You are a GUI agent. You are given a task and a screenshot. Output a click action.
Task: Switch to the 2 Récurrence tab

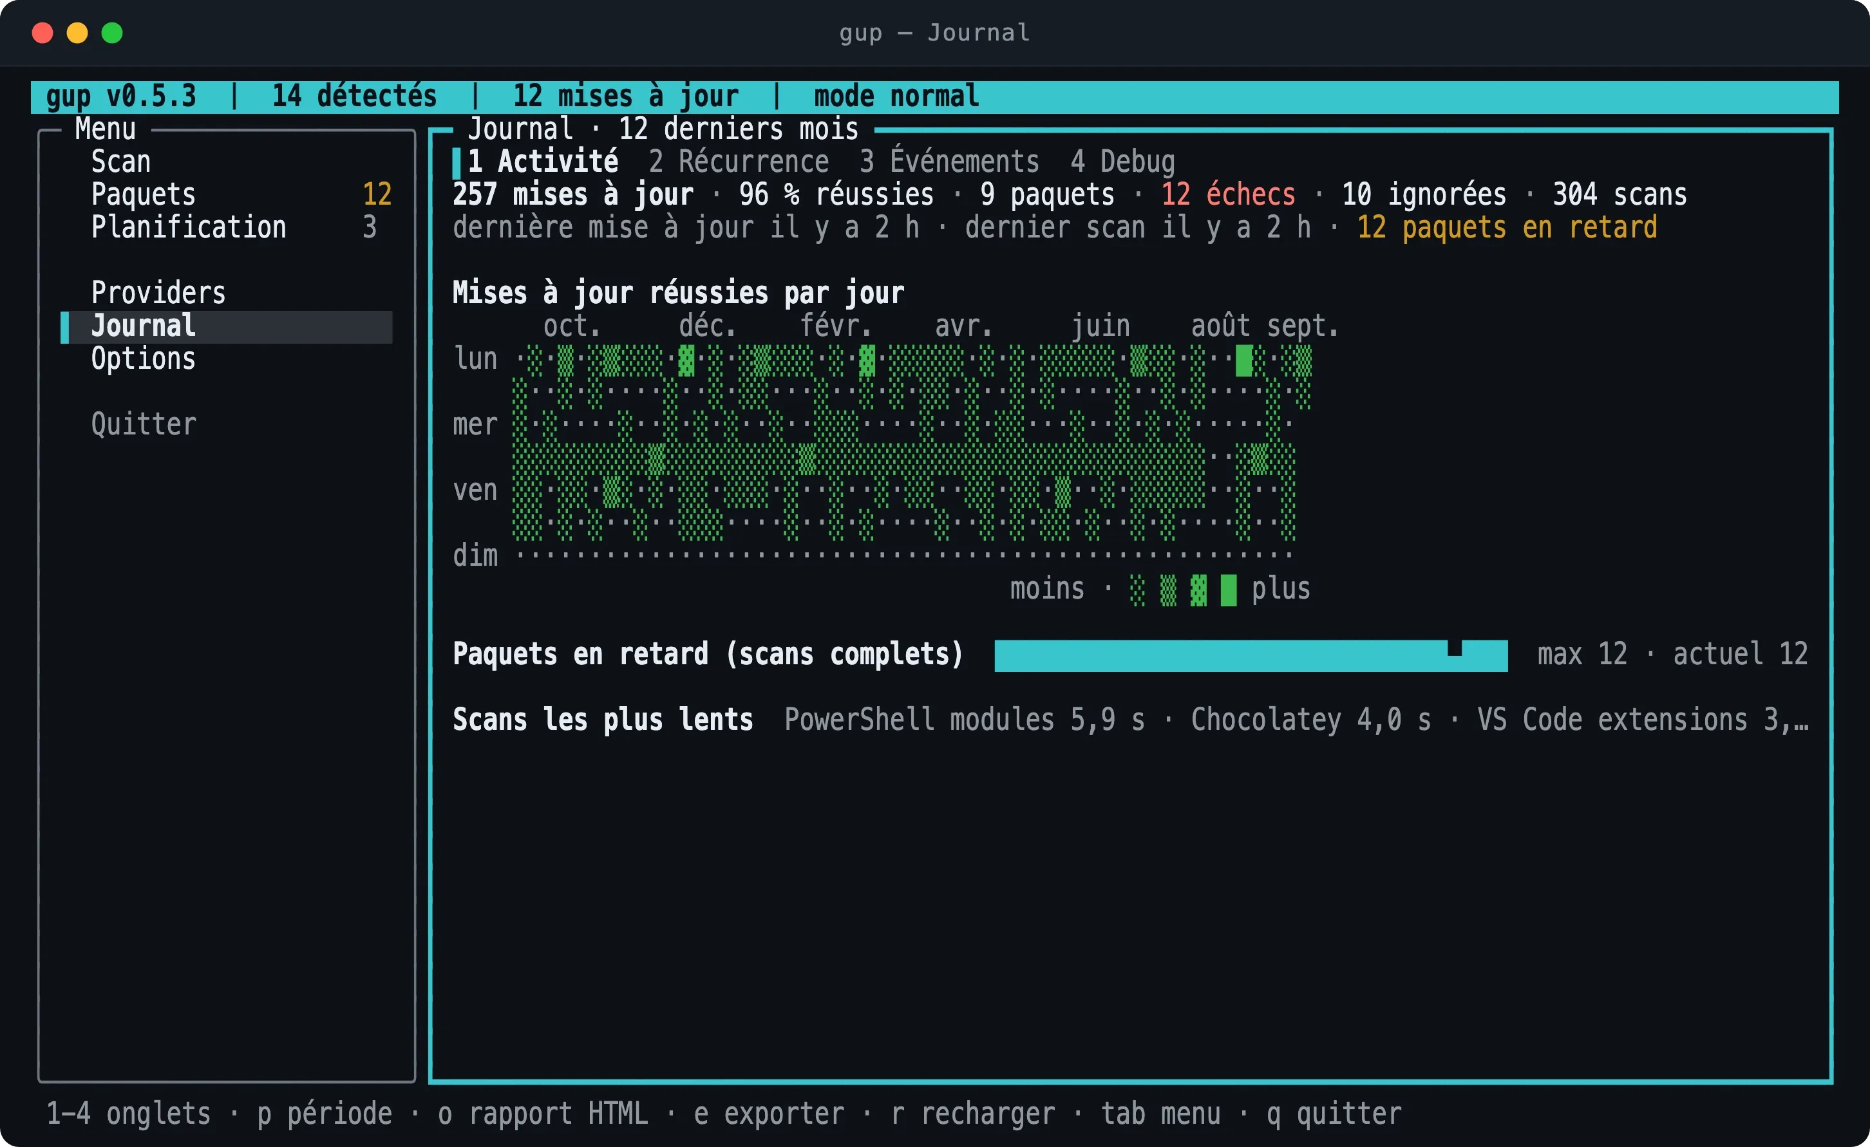coord(739,162)
